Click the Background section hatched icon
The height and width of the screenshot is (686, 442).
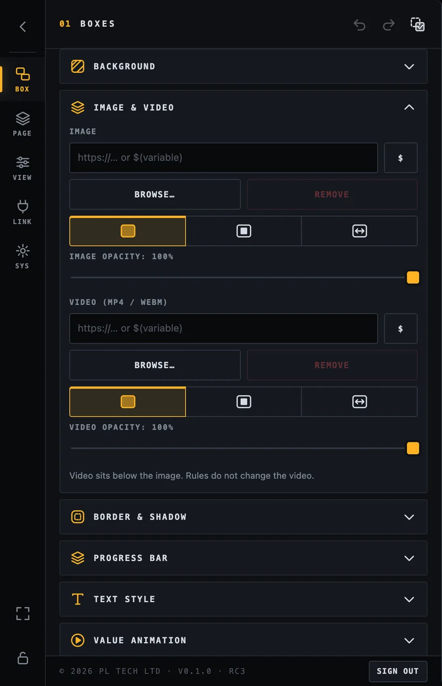tap(78, 66)
